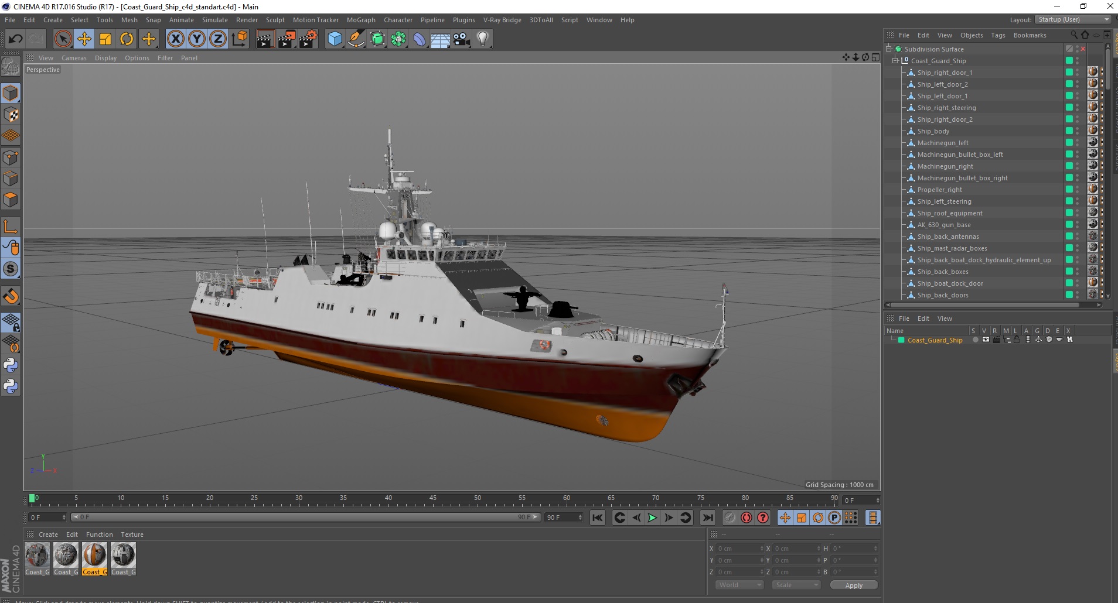Select the orange Coast_G material swatch

pos(94,559)
